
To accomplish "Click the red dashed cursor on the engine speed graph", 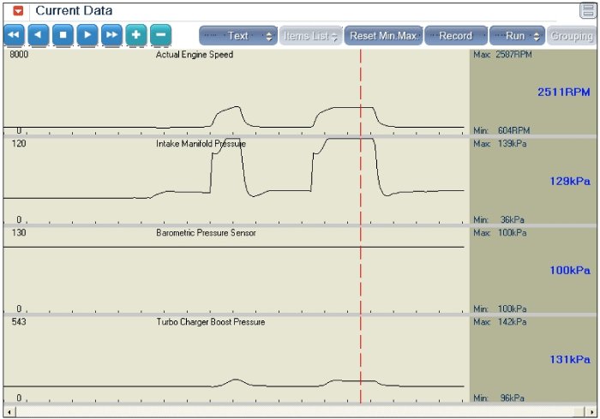I will coord(361,92).
